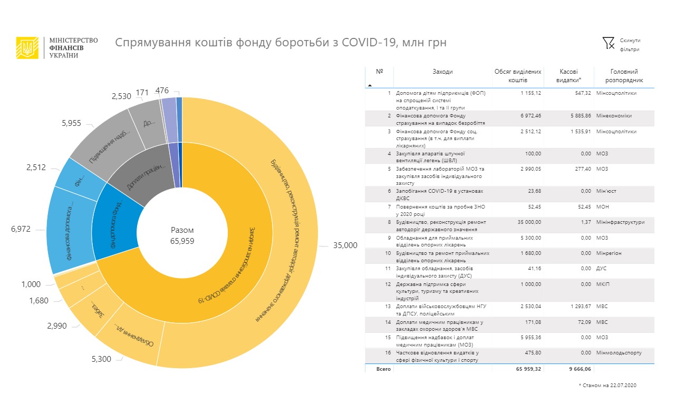Click the sort arrow under № column
Image resolution: width=686 pixels, height=395 pixels.
[x=370, y=84]
